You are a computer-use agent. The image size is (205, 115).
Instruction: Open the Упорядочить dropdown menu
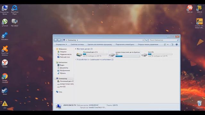coord(61,45)
